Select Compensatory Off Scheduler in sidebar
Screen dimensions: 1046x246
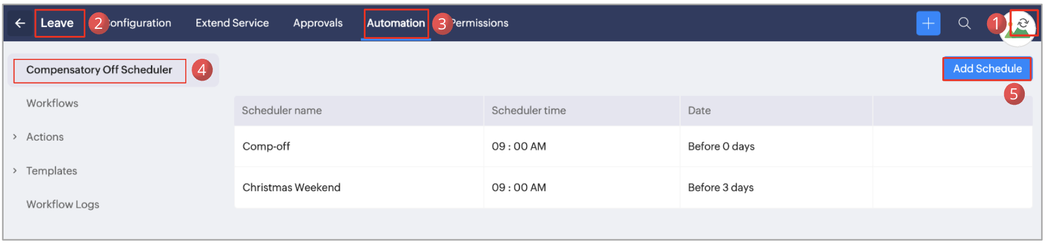pyautogui.click(x=99, y=70)
